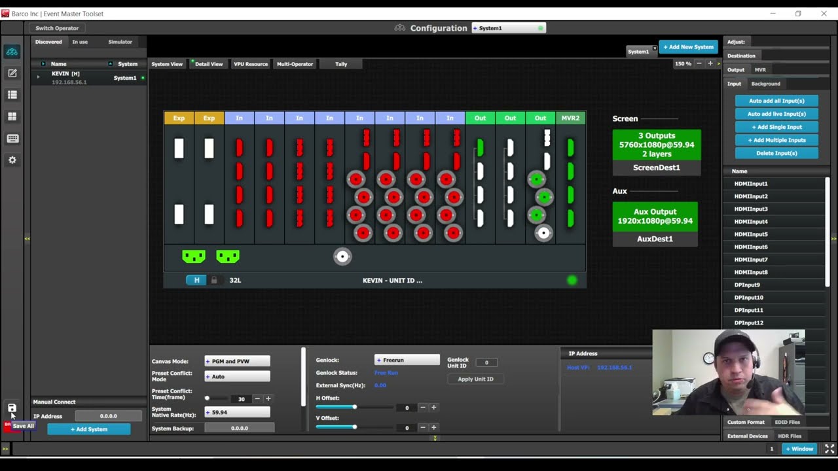This screenshot has height=471, width=838.
Task: Decrease Preset Conflict Time with minus
Action: tap(257, 398)
